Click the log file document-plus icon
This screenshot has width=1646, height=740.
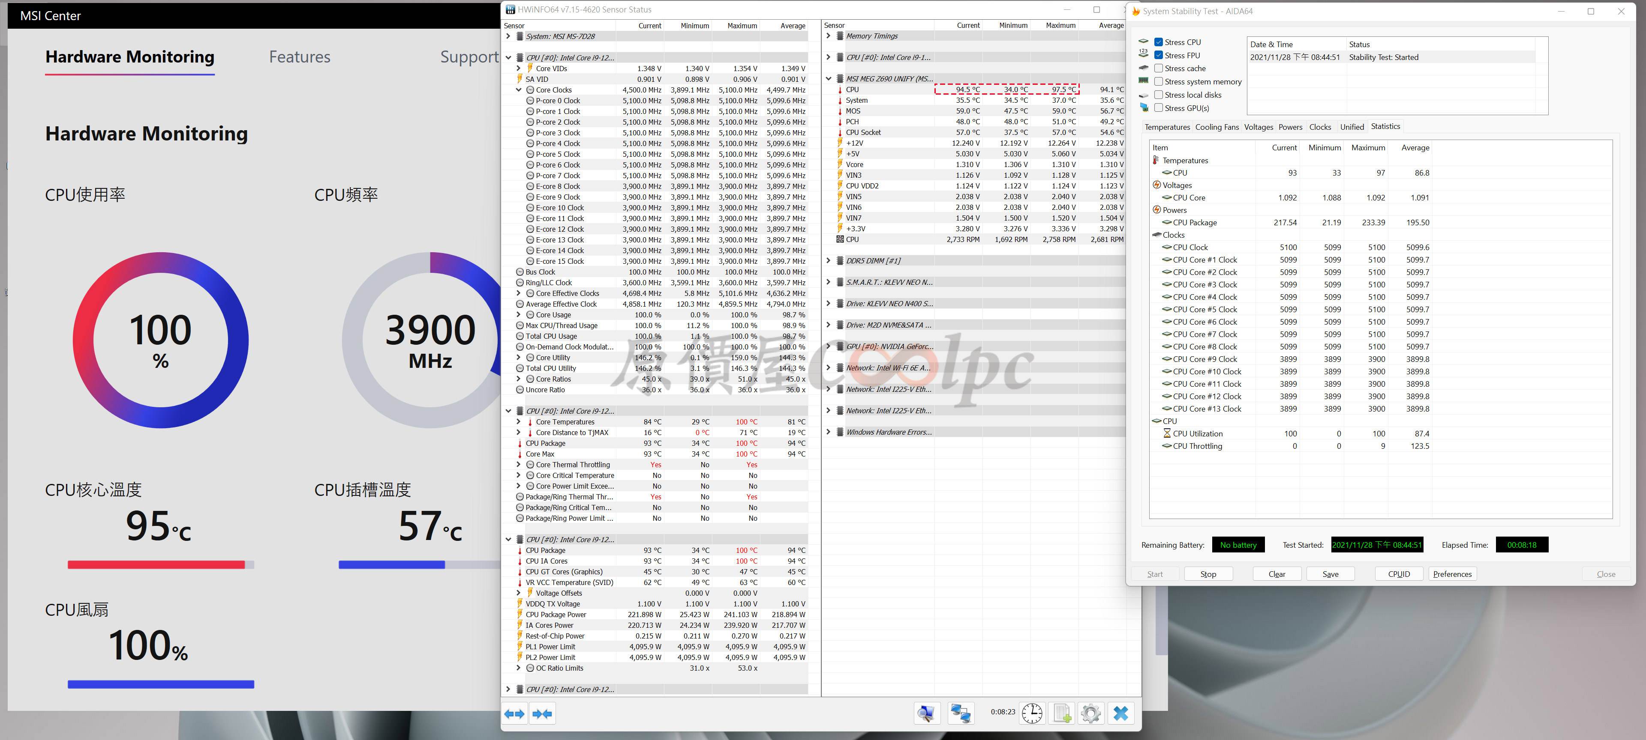(x=1061, y=713)
